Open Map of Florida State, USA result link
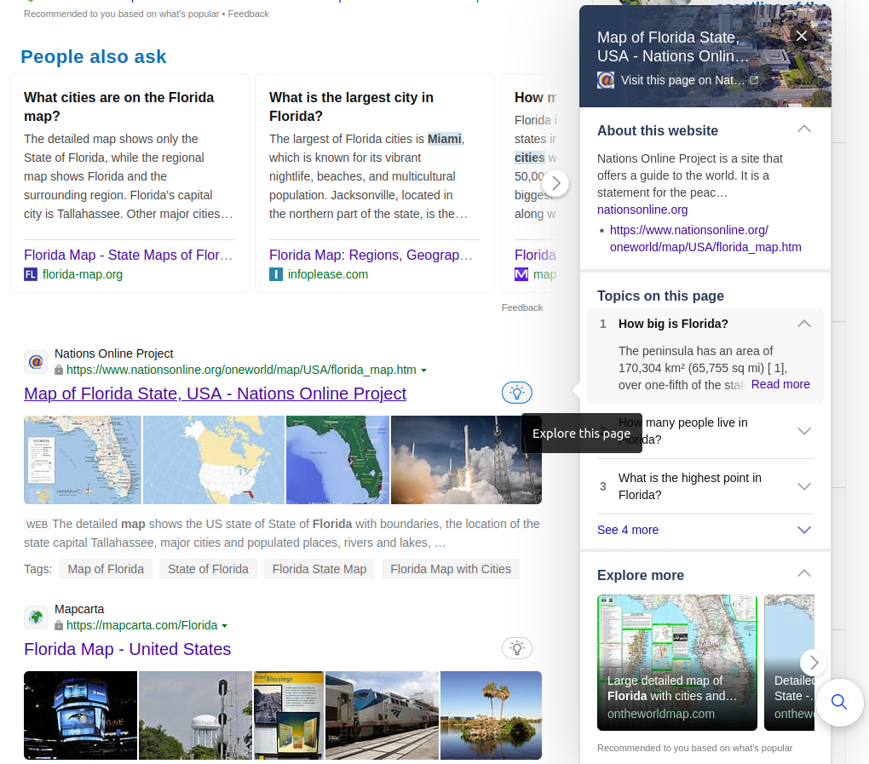 pyautogui.click(x=214, y=393)
